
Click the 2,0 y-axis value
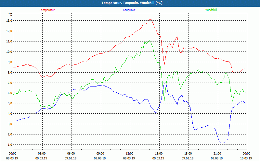10,134
